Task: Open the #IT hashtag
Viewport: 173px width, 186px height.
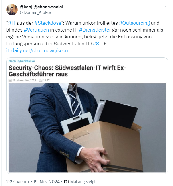Action: (12, 23)
